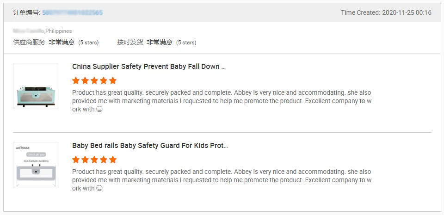Viewport: 444px width, 215px height.
Task: Click second star of Baby Bed rails review
Action: [85, 160]
